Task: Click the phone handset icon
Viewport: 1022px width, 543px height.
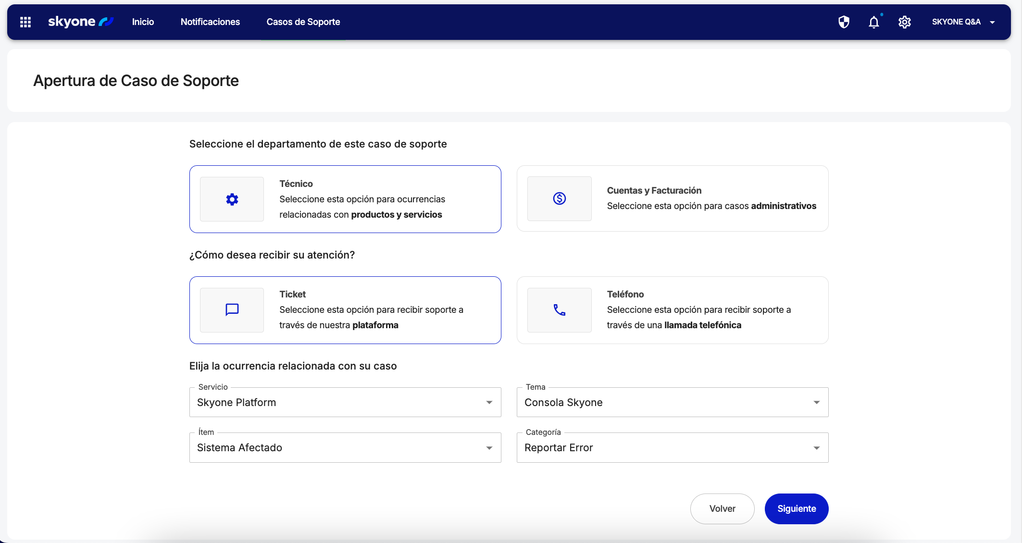Action: click(559, 310)
